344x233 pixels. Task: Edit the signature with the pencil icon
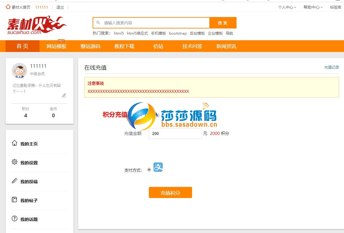[64, 95]
